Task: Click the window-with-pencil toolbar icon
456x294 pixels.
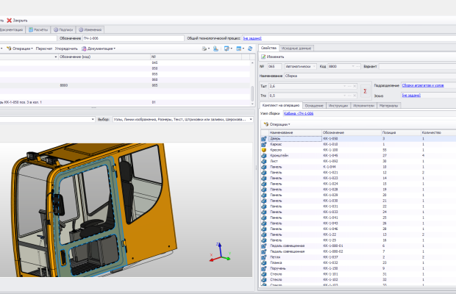Action: (228, 49)
